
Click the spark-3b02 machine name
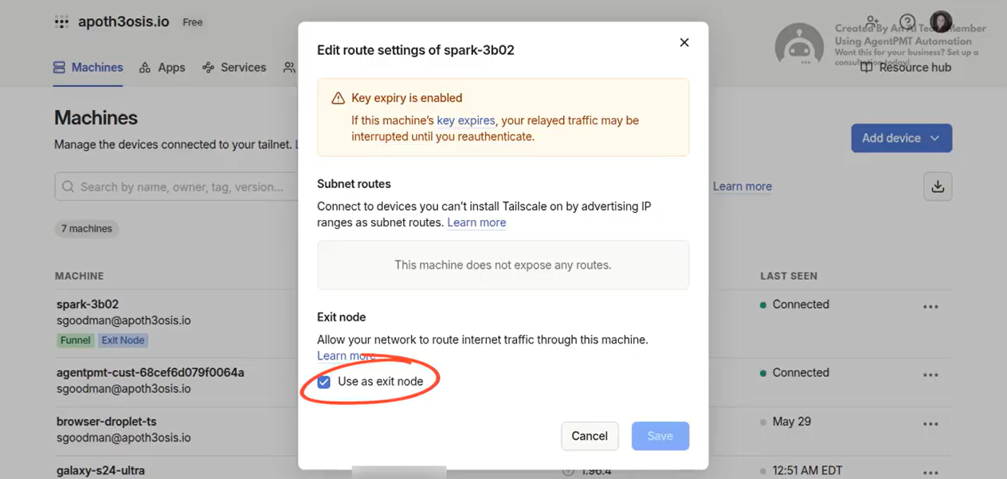[x=88, y=304]
